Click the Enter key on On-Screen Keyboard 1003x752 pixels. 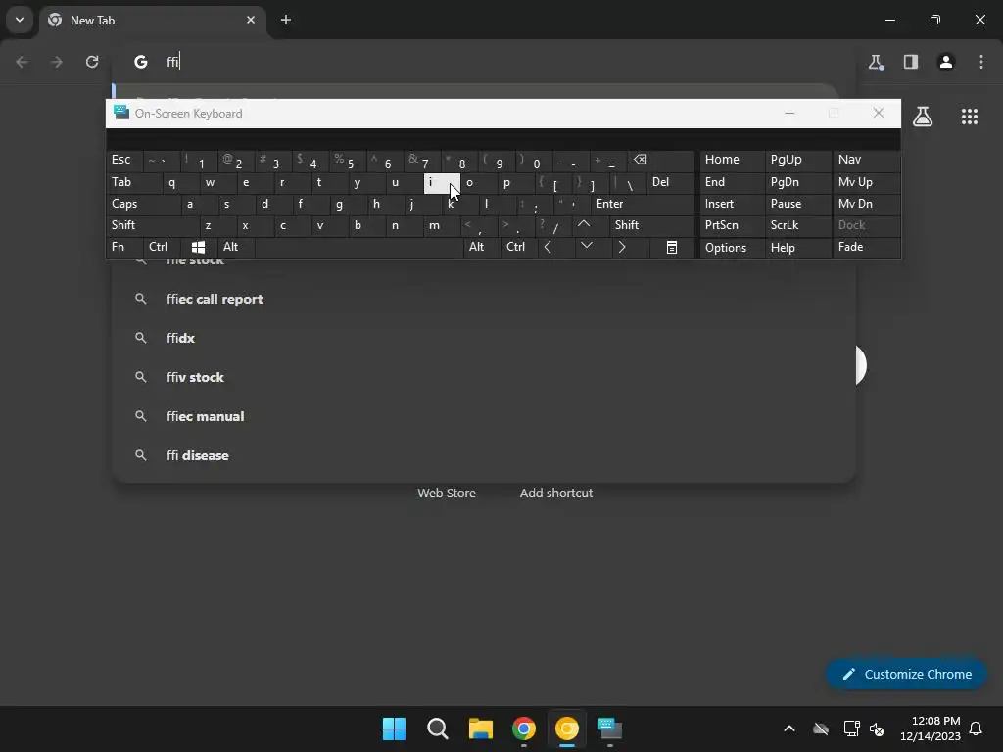click(643, 204)
